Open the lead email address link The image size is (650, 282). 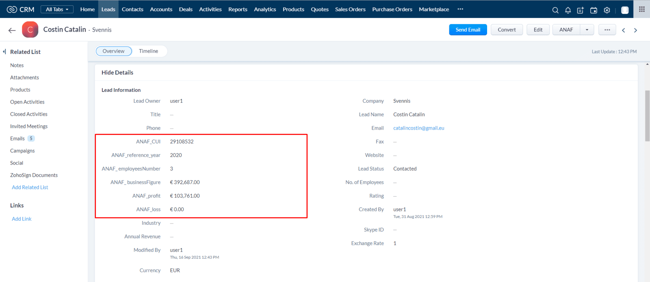pos(419,128)
